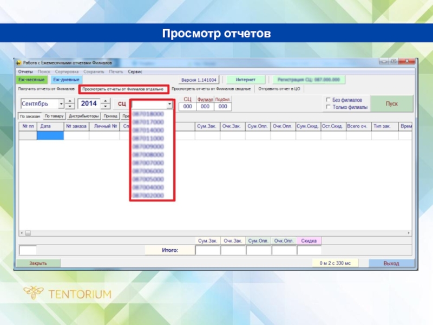Maximize the reports window
Image resolution: width=433 pixels, height=325 pixels.
(x=393, y=61)
